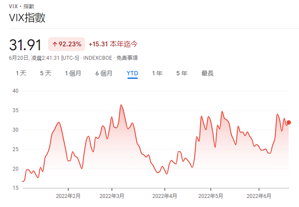The image size is (299, 207).
Task: Click the 2022年6月 axis label
Action: 259,196
